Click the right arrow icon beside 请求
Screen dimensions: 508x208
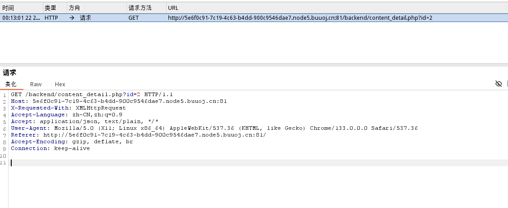coord(72,18)
